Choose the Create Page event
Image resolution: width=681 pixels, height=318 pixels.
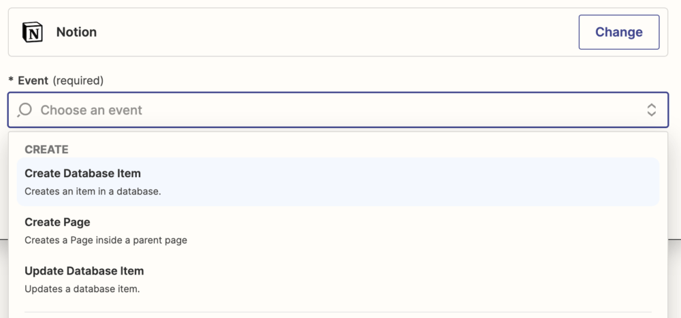click(57, 222)
